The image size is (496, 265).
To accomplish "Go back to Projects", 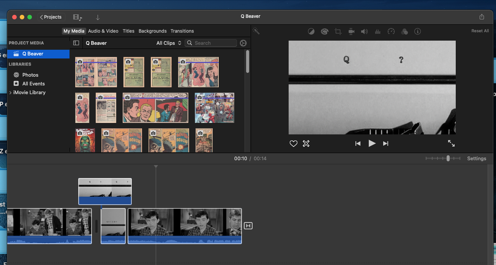I will click(x=51, y=17).
